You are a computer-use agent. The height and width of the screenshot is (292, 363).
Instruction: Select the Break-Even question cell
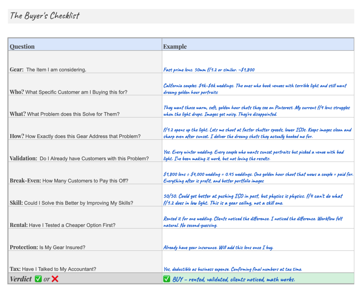69,181
